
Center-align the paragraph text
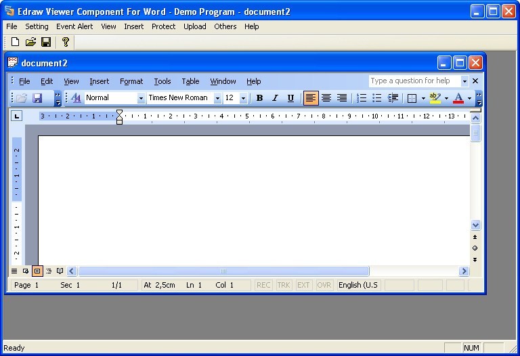click(326, 98)
